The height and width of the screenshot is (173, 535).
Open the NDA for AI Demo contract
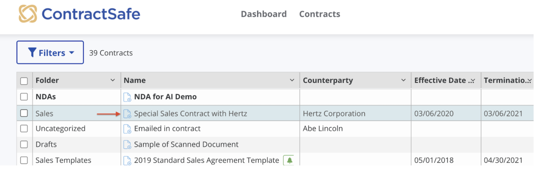165,97
